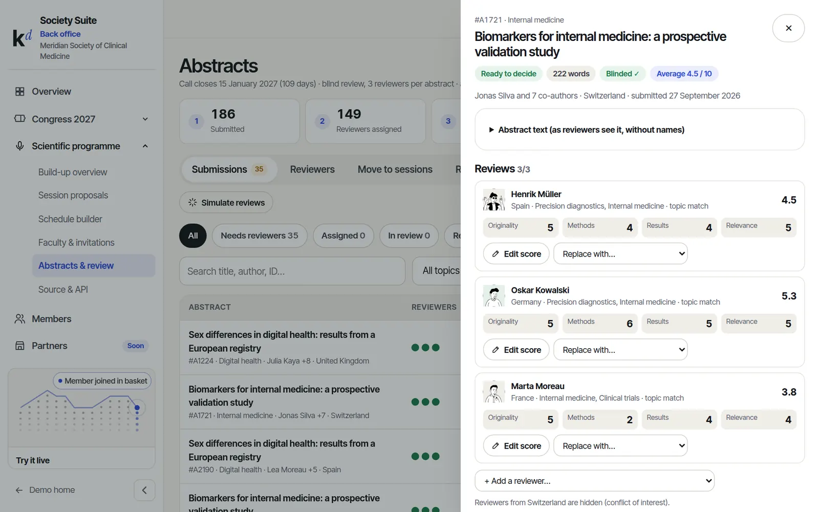
Task: Click the Simulate reviews button
Action: [x=226, y=203]
